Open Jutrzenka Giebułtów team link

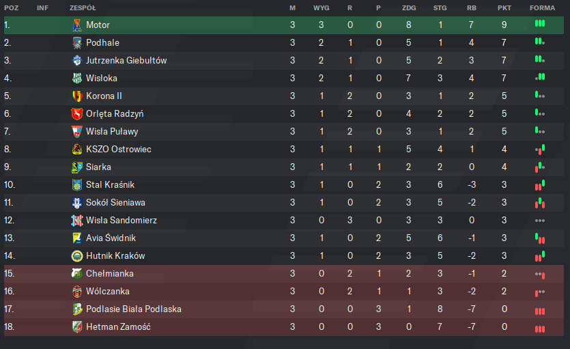point(126,61)
